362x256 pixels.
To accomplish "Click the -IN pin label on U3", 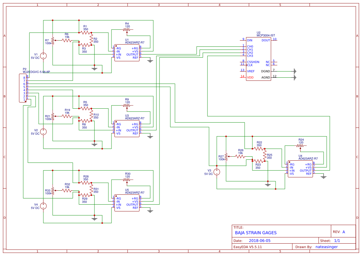I will click(118, 128).
